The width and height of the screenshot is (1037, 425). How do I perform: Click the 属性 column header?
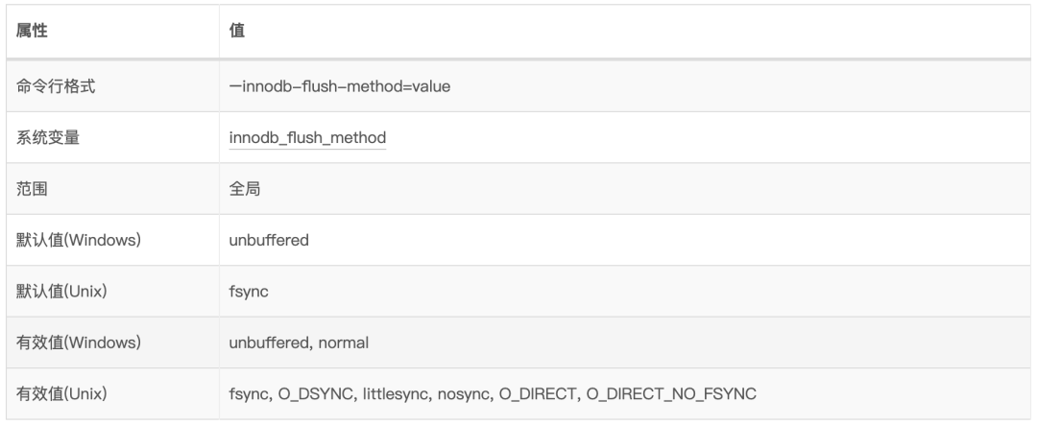(x=34, y=32)
